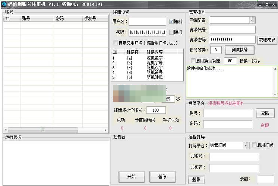Enable the 自定义用户名 checkbox
The height and width of the screenshot is (186, 278).
pos(116,43)
